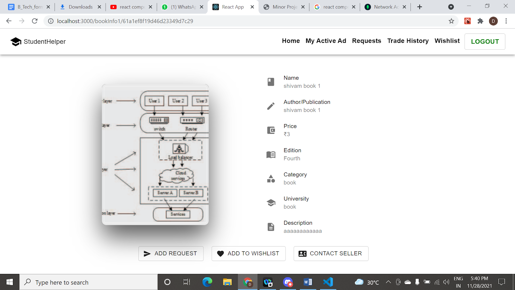The height and width of the screenshot is (290, 515).
Task: Click the ENG IN language indicator
Action: pyautogui.click(x=458, y=282)
